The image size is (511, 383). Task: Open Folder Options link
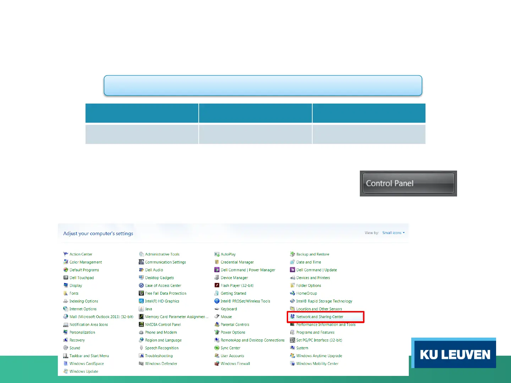[x=309, y=285]
